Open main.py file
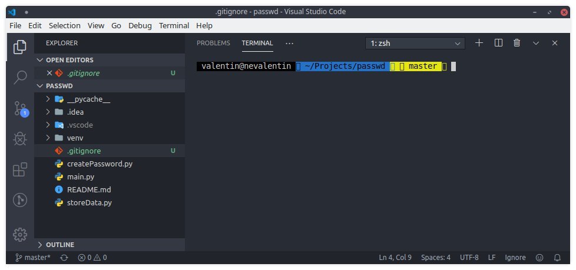The height and width of the screenshot is (270, 576). pos(110,177)
